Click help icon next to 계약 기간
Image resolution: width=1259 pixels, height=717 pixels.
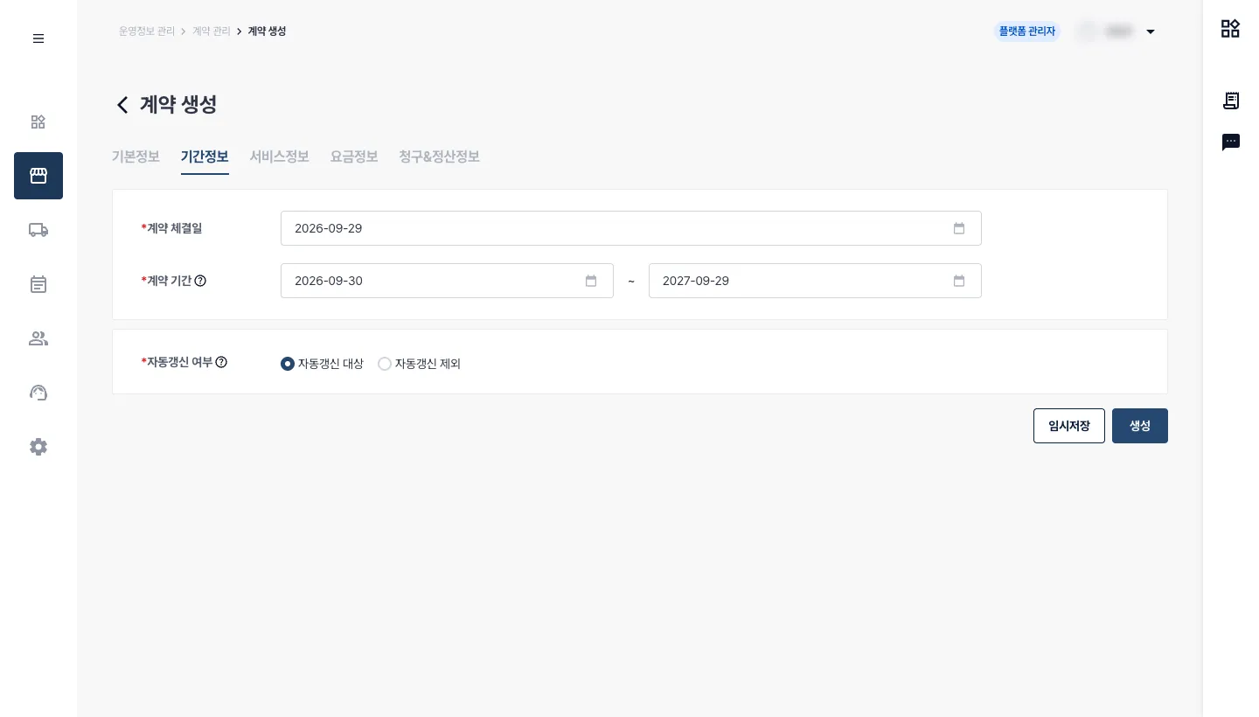[x=200, y=281]
